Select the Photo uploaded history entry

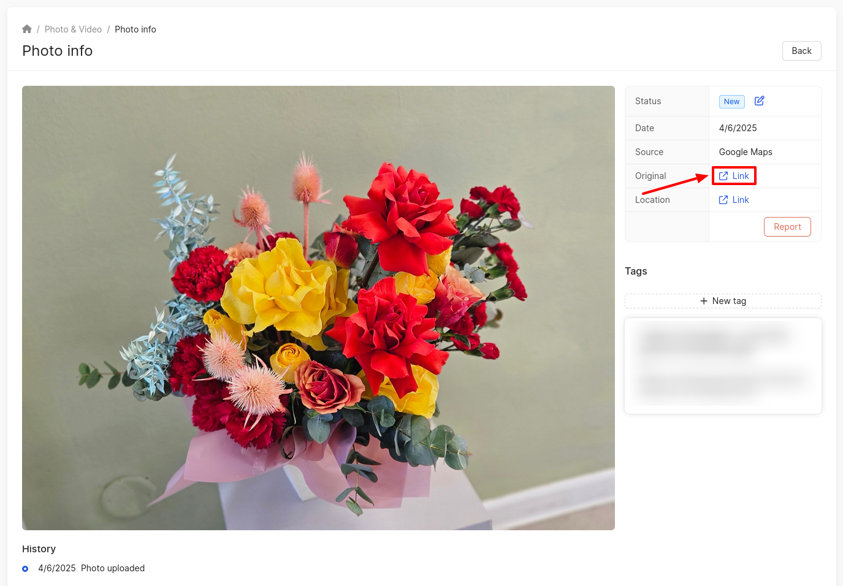tap(113, 568)
